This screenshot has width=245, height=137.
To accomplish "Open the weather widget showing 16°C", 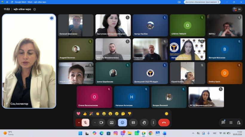I will (x=9, y=133).
